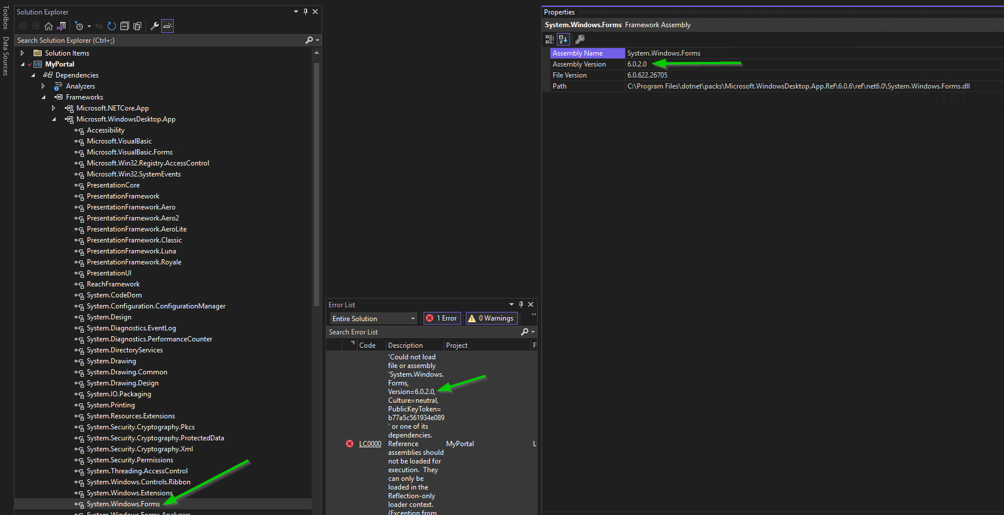Select System.Drawing.Common reference
Image resolution: width=1004 pixels, height=515 pixels.
[127, 372]
